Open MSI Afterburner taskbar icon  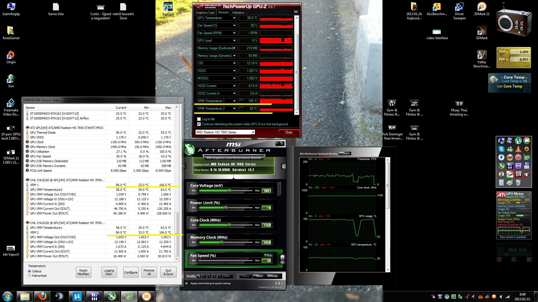click(x=112, y=296)
